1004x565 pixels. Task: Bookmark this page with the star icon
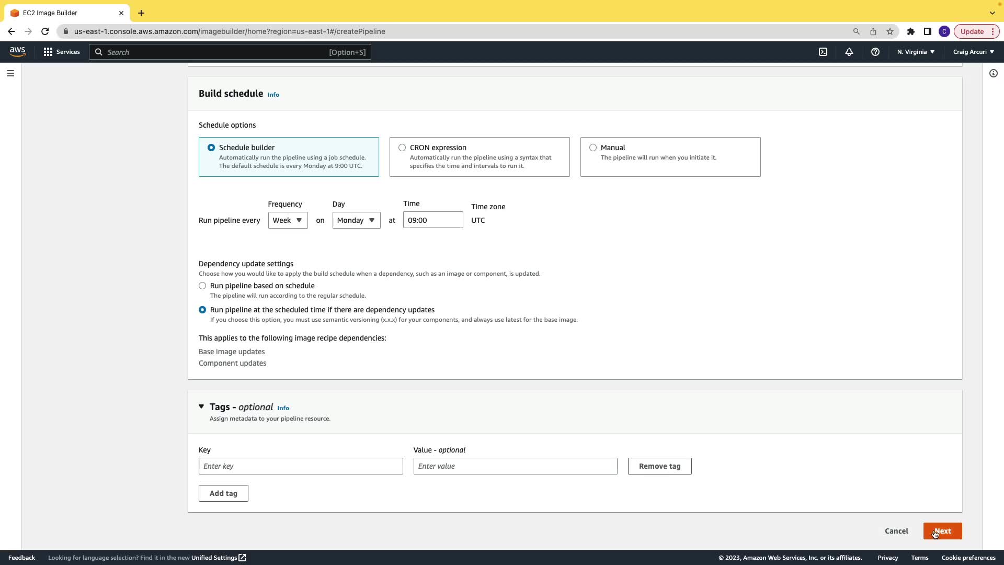pyautogui.click(x=890, y=31)
